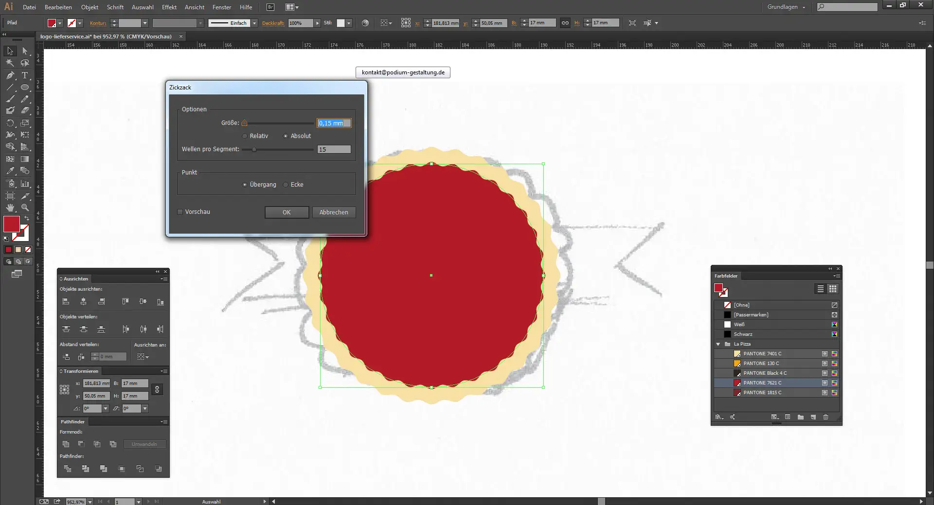Open the Farbfelder panel menu
Screen dimensions: 934x505
pos(838,276)
